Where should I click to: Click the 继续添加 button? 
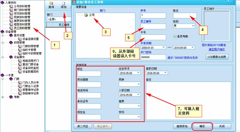pos(182,126)
